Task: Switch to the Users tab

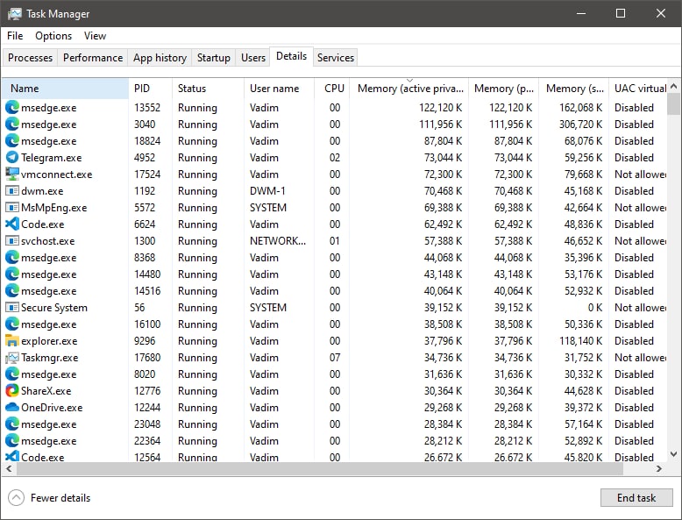Action: pyautogui.click(x=253, y=58)
